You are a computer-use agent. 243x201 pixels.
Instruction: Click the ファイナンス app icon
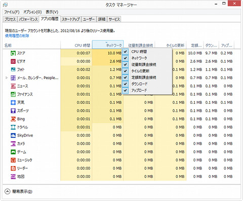[13, 94]
